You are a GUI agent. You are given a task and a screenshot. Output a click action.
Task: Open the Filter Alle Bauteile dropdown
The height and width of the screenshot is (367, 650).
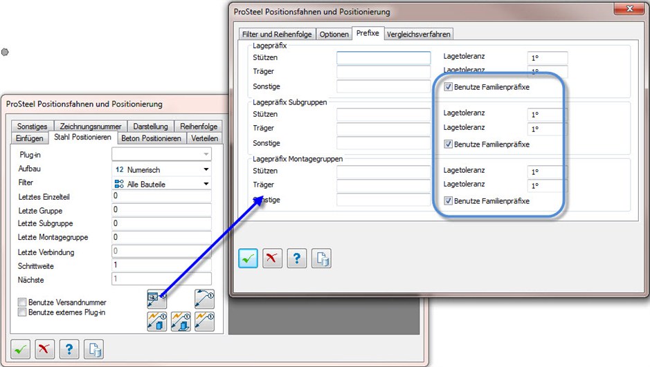(162, 184)
